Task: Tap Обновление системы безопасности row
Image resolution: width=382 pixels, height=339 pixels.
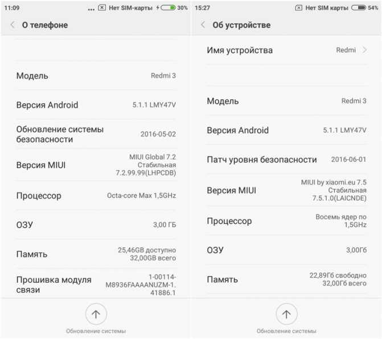Action: pos(96,134)
